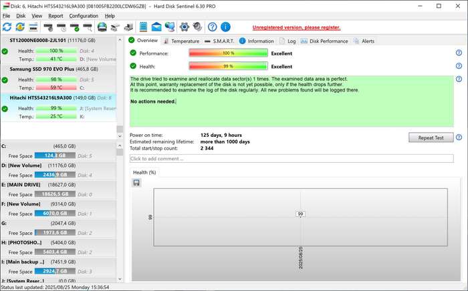Click the Performance 100 % gradient bar
The width and height of the screenshot is (468, 291).
click(x=229, y=53)
